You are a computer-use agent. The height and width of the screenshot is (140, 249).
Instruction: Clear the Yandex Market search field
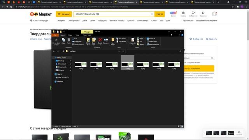pos(152,14)
